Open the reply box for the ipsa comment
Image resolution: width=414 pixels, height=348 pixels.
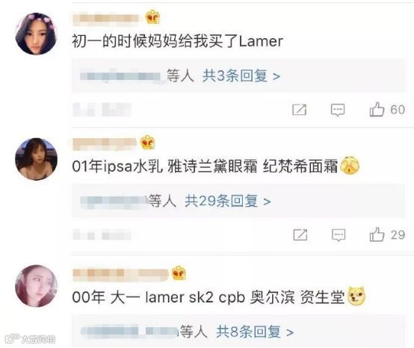click(x=339, y=234)
